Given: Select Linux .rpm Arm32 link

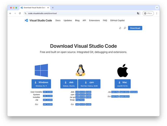Looking at the screenshot, I should (x=82, y=95).
